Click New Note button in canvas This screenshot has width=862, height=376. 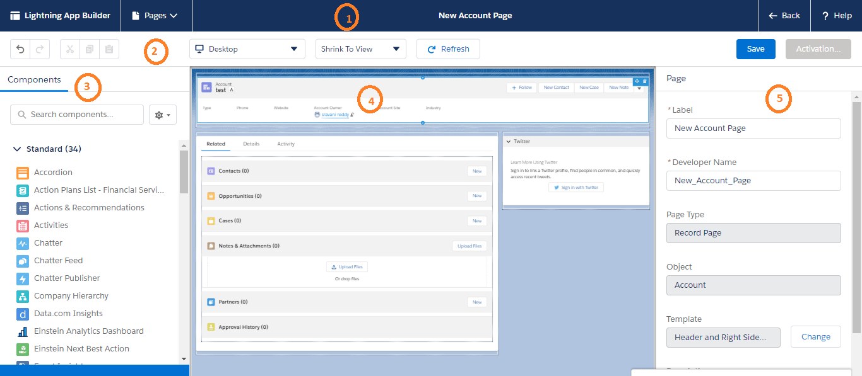point(618,88)
